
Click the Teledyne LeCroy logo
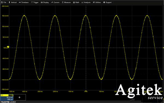pos(8,102)
